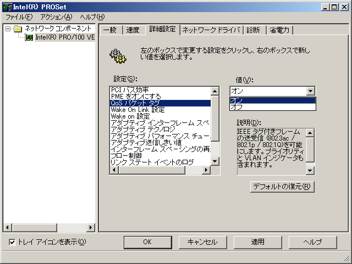Screen dimensions: 352x264
Task: Switch to the 速度 tab
Action: (133, 30)
